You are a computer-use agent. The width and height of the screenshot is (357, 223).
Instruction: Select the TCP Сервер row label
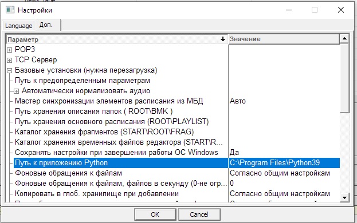36,60
